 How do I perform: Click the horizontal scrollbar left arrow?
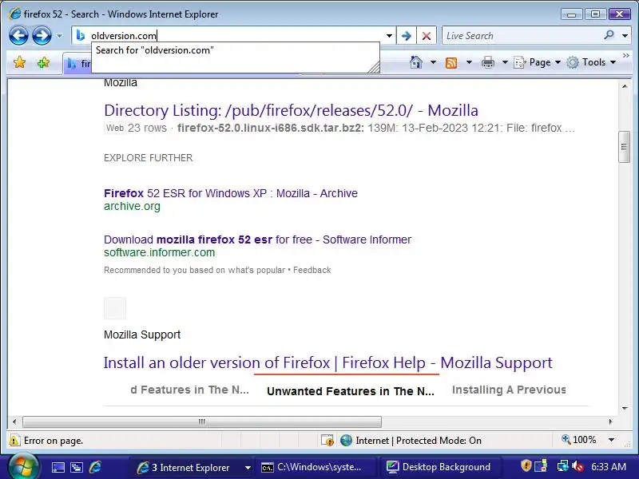14,422
